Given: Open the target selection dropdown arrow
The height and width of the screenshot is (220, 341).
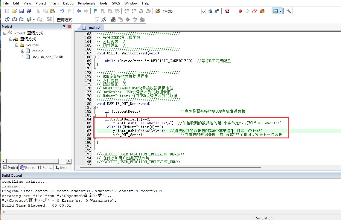Looking at the screenshot, I should click(97, 20).
